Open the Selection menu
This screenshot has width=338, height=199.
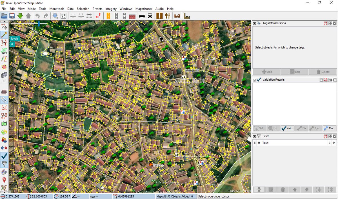click(83, 9)
